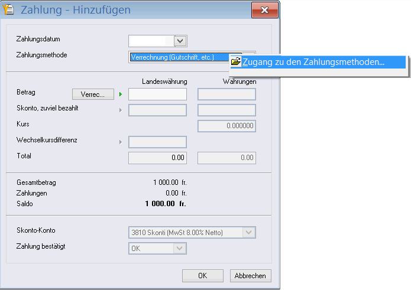
Task: Expand the Skonto-Konto dropdown
Action: click(x=250, y=233)
